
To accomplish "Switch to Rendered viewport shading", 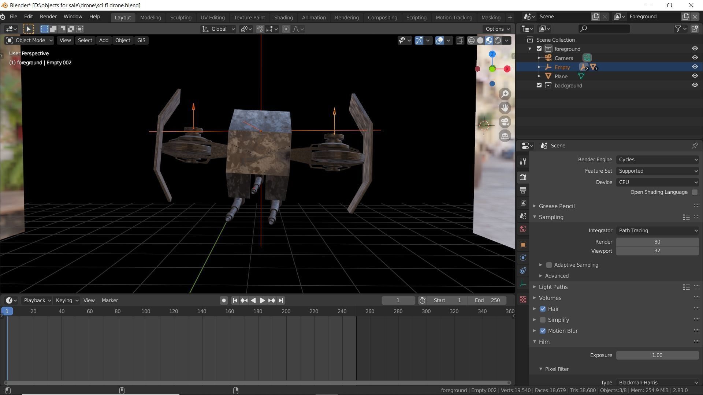I will [498, 41].
